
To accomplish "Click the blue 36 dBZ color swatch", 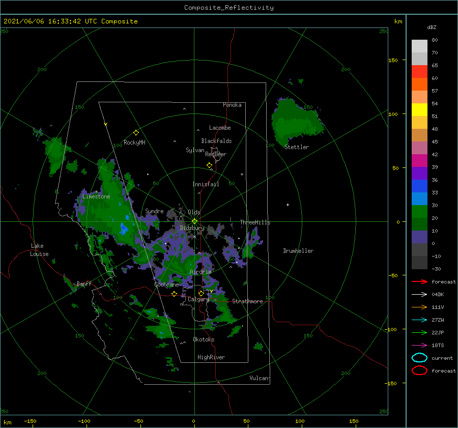I will point(419,186).
